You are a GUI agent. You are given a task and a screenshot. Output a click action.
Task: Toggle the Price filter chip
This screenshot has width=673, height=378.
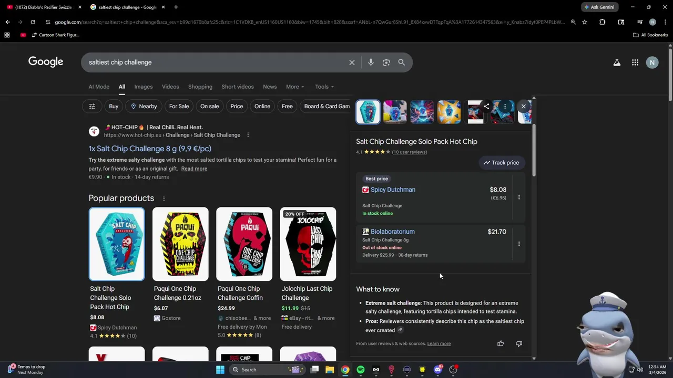point(237,107)
